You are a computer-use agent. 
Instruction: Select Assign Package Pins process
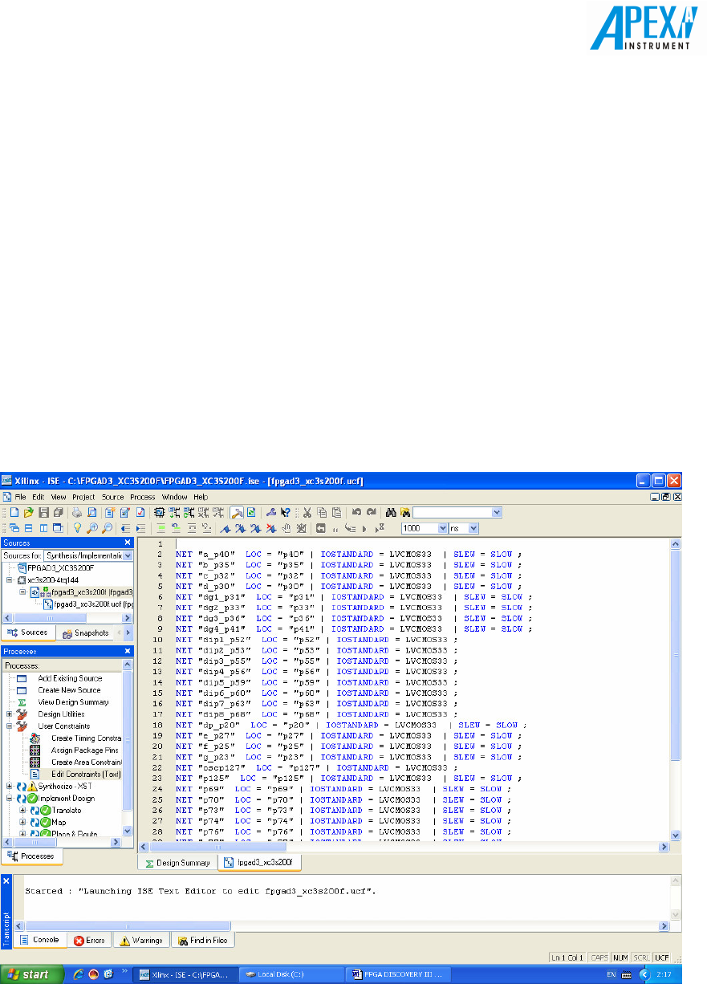click(85, 750)
